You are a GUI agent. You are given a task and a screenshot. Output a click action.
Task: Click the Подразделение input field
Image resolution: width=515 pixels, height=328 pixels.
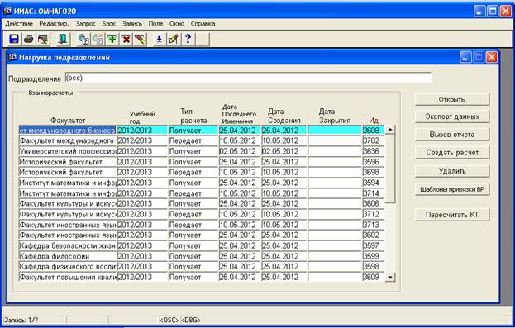click(248, 78)
